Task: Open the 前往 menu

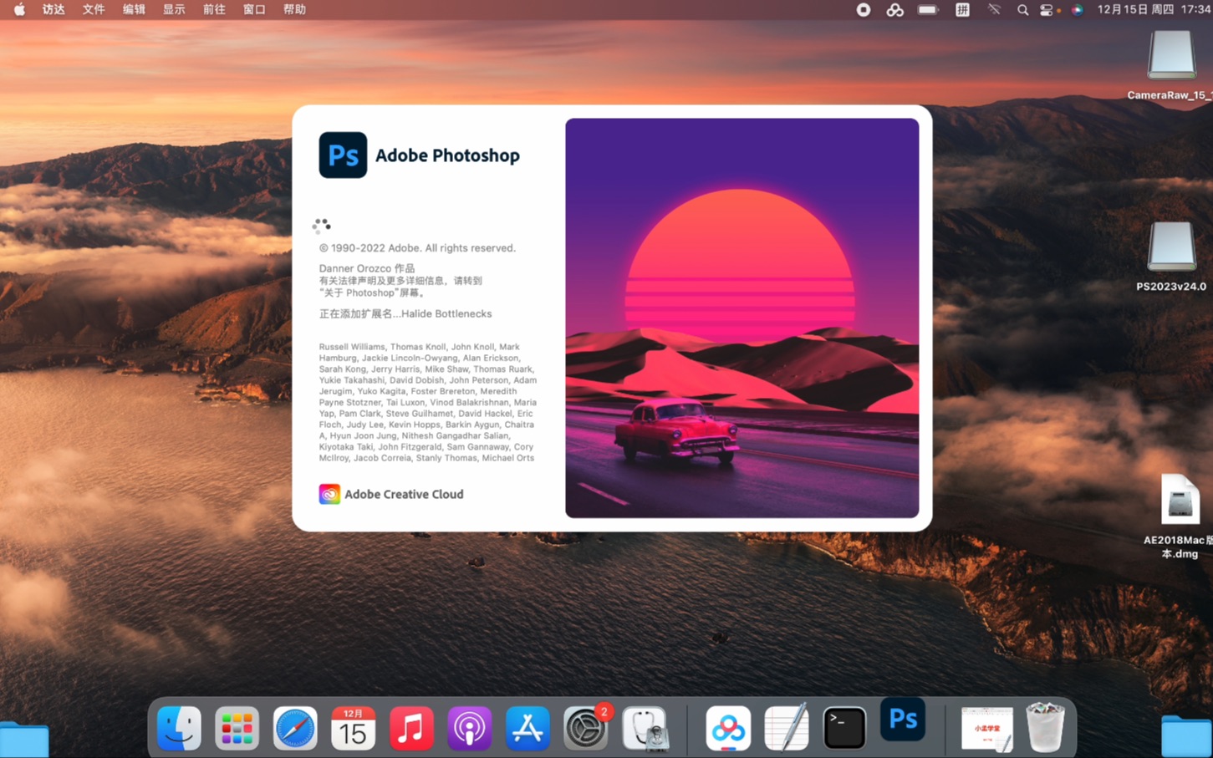Action: [x=214, y=9]
